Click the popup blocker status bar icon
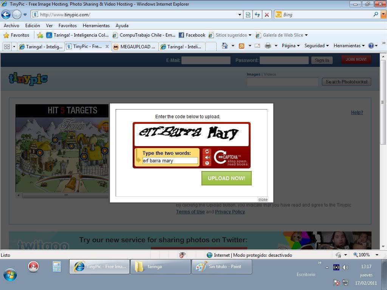Screen dimensions: 387x290 183,255
